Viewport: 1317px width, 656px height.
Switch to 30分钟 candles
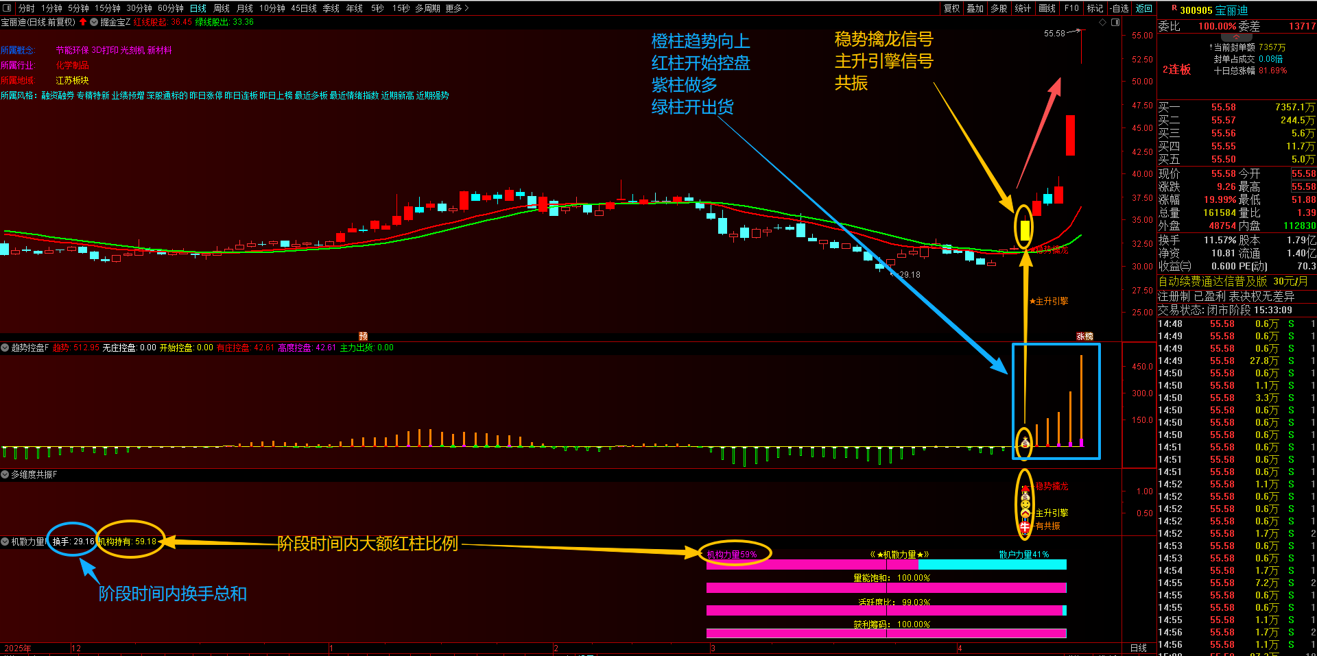pyautogui.click(x=139, y=8)
